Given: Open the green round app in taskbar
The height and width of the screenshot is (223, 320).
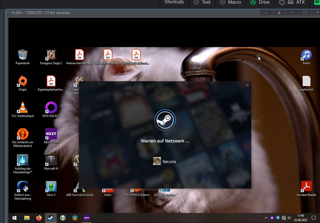Looking at the screenshot, I should (63, 218).
